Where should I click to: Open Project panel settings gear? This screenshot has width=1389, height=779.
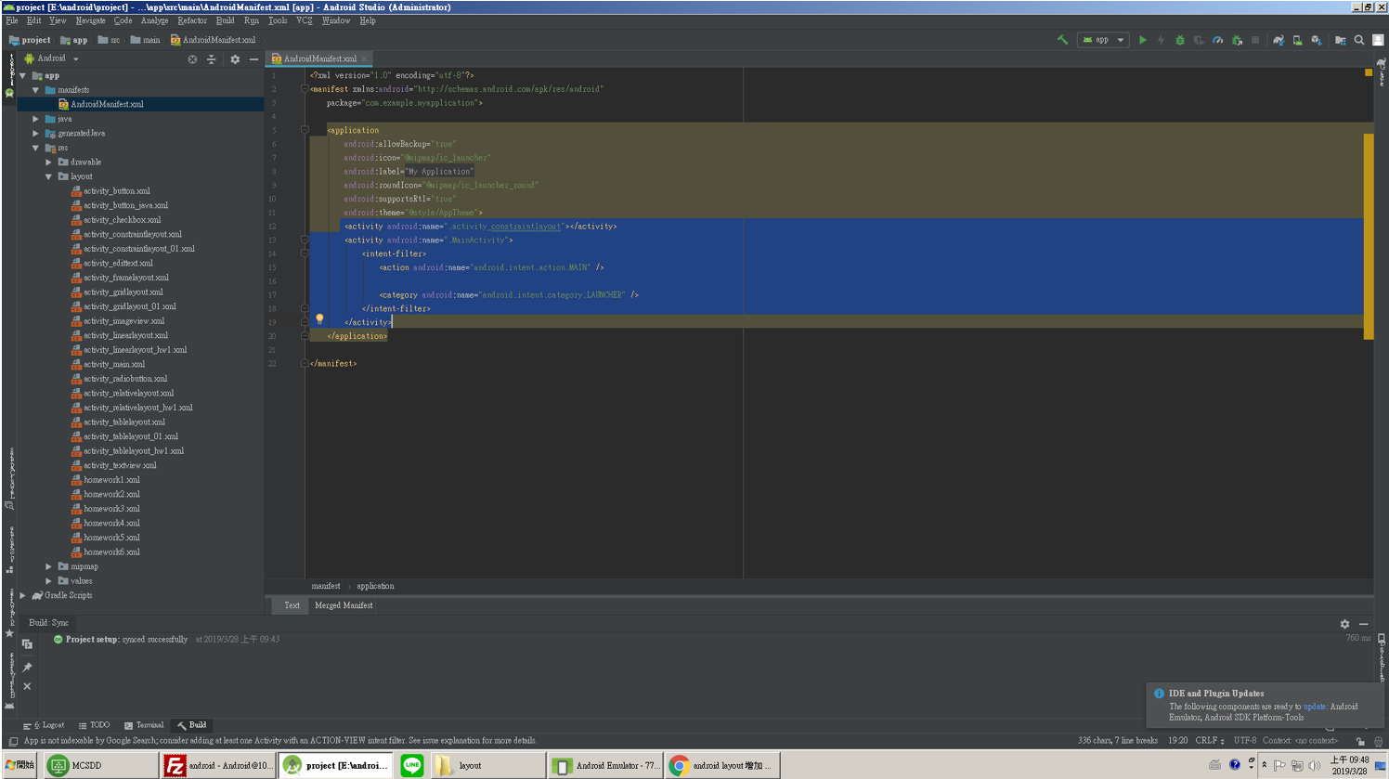[x=235, y=58]
